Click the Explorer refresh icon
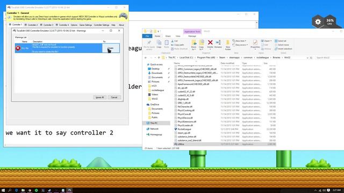 coord(311,58)
